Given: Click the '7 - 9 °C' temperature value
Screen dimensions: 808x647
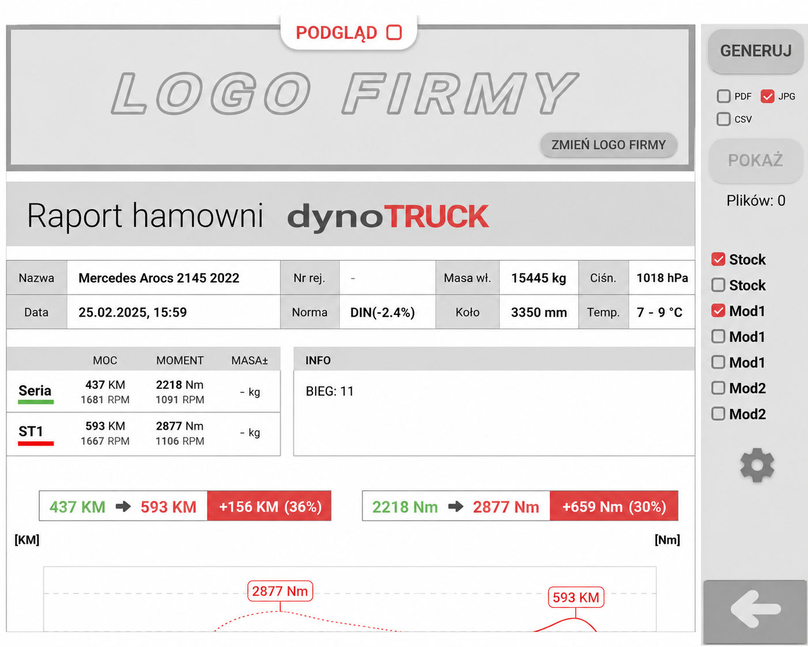Looking at the screenshot, I should click(660, 313).
